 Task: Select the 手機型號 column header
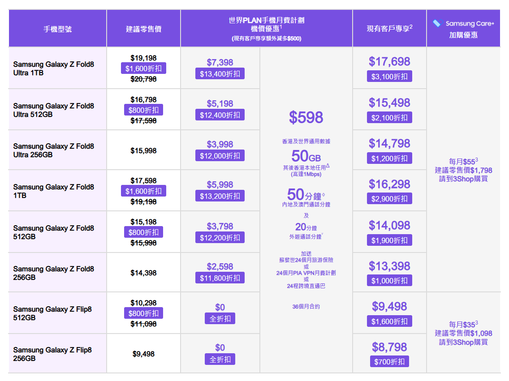coord(57,29)
